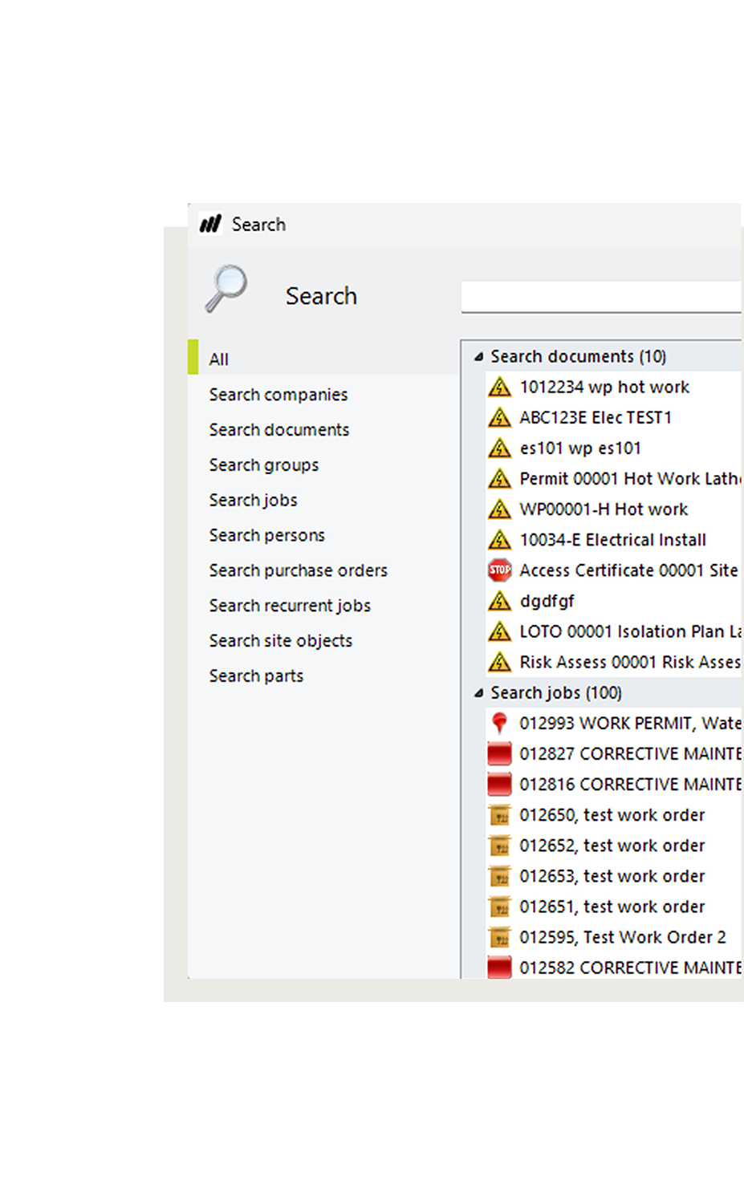
Task: Click inside the search text box
Action: (602, 296)
